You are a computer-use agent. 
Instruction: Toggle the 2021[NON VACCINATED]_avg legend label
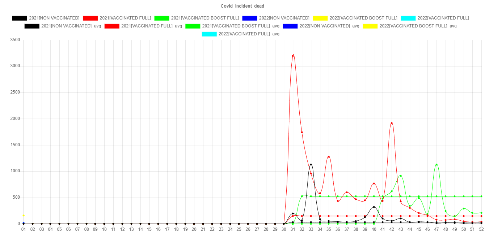(x=71, y=26)
